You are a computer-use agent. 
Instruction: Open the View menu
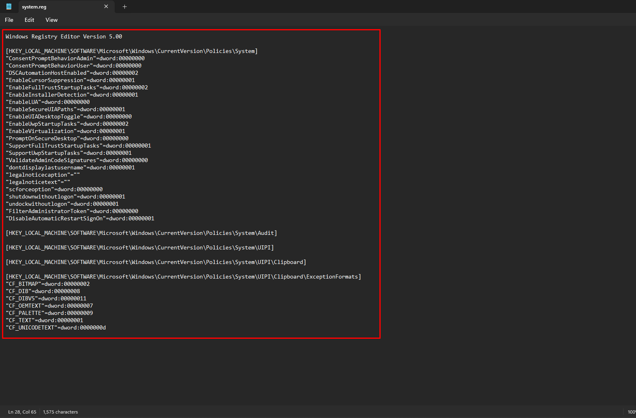[52, 20]
